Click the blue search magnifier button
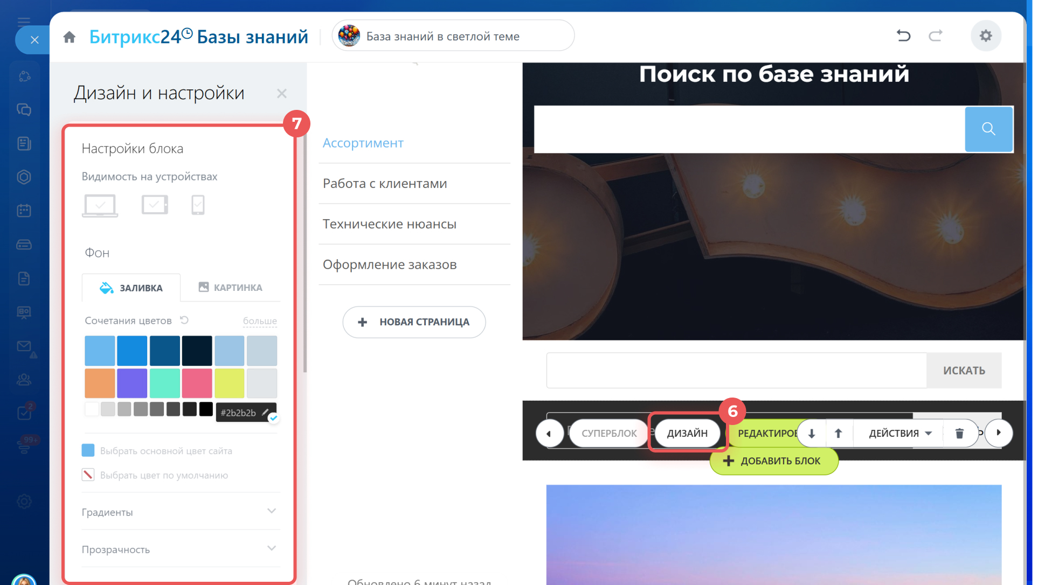The height and width of the screenshot is (585, 1038). tap(988, 129)
